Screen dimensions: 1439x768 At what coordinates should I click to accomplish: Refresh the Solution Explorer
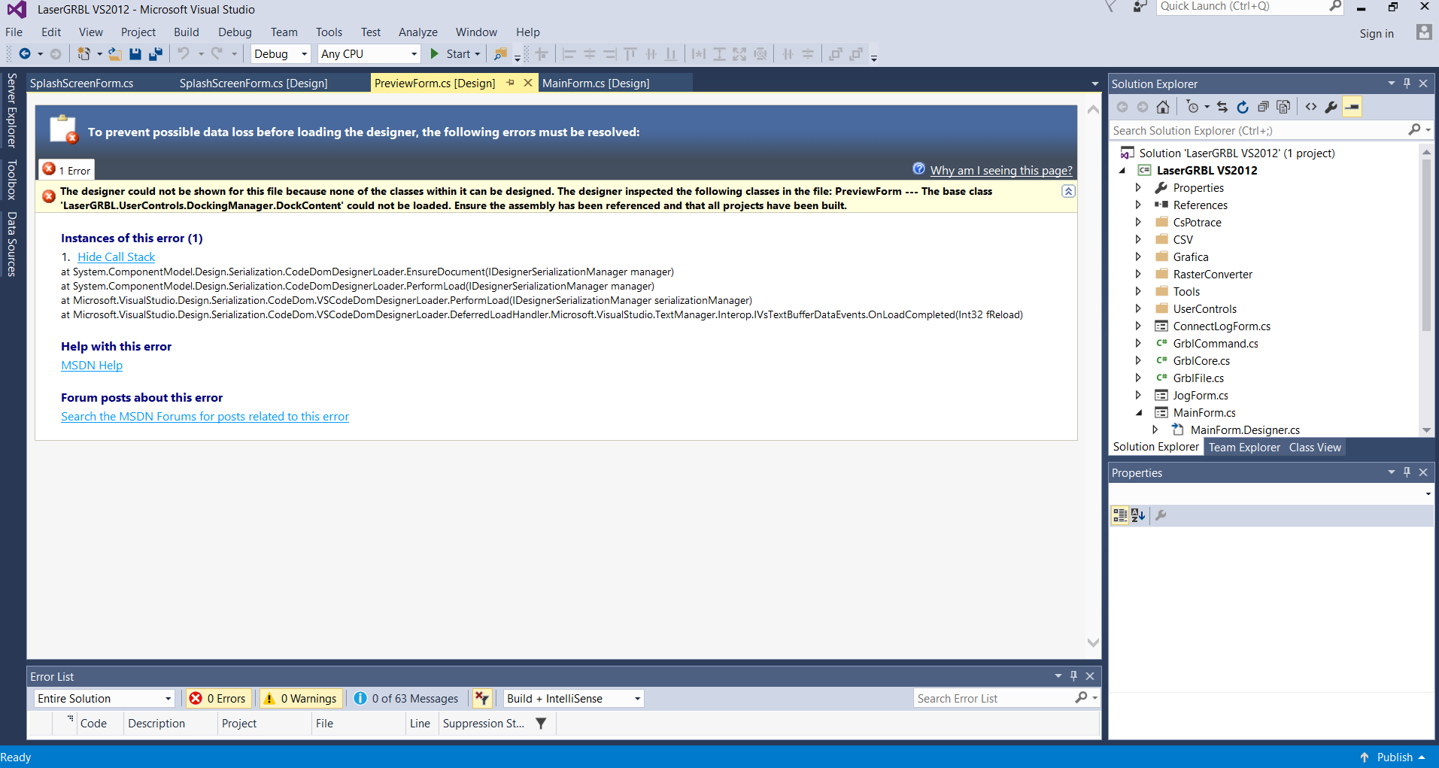coord(1243,107)
